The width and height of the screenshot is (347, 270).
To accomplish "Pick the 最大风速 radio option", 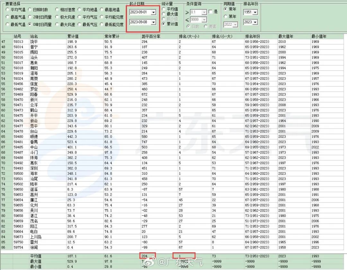I will (57, 24).
